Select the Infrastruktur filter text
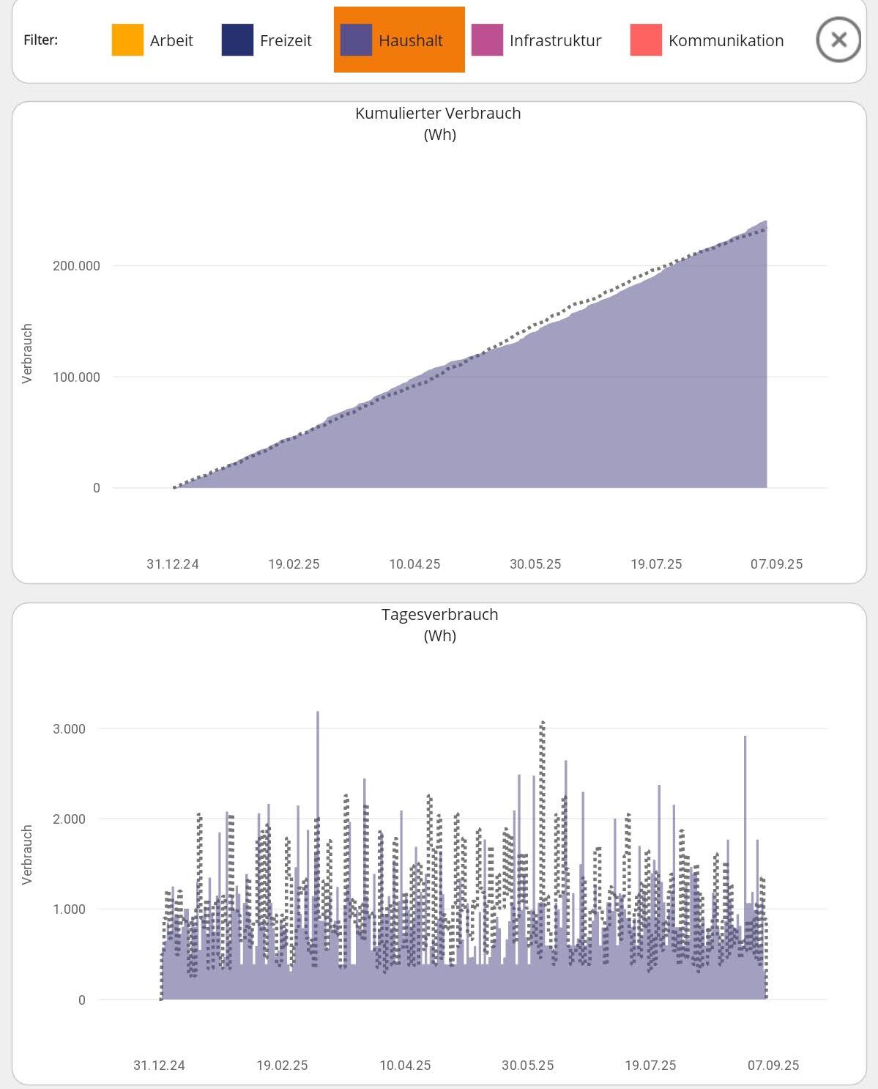The width and height of the screenshot is (878, 1089). (x=555, y=41)
